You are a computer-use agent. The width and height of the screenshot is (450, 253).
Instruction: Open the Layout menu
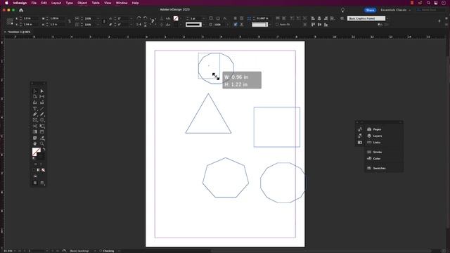(x=56, y=3)
